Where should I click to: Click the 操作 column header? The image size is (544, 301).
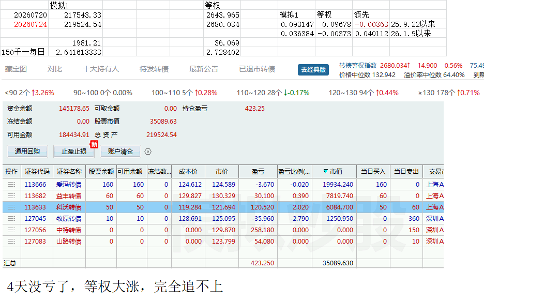pos(11,172)
